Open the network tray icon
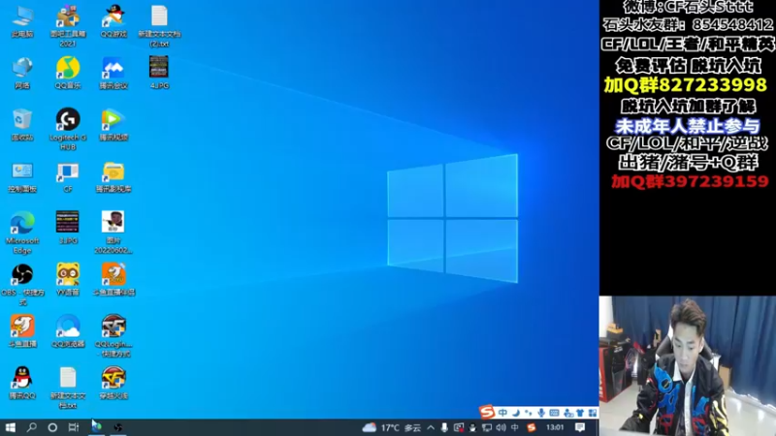Image resolution: width=776 pixels, height=436 pixels. (x=487, y=427)
